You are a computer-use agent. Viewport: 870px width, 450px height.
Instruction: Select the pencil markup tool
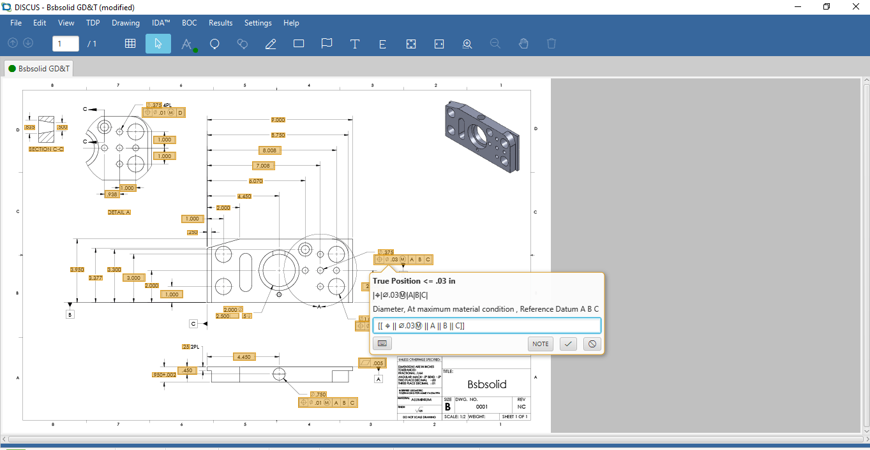(x=270, y=43)
